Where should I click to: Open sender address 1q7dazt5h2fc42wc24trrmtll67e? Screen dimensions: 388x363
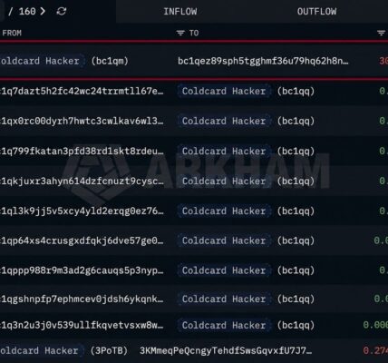[82, 91]
